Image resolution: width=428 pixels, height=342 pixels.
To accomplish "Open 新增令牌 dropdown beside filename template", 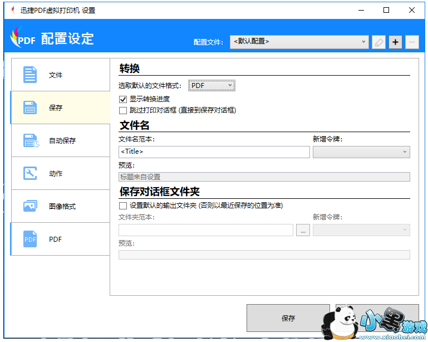I will (x=361, y=152).
